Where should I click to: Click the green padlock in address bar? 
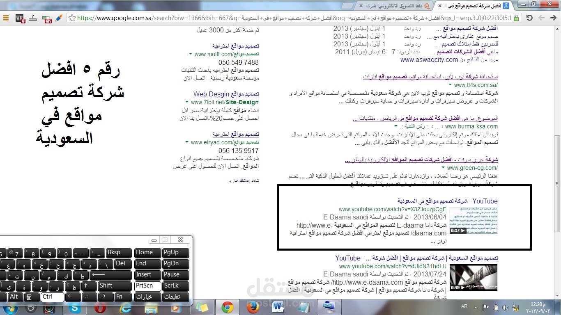point(516,18)
